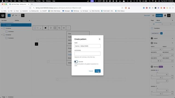Toggle the Synced switch
The height and width of the screenshot is (98, 175).
click(76, 62)
